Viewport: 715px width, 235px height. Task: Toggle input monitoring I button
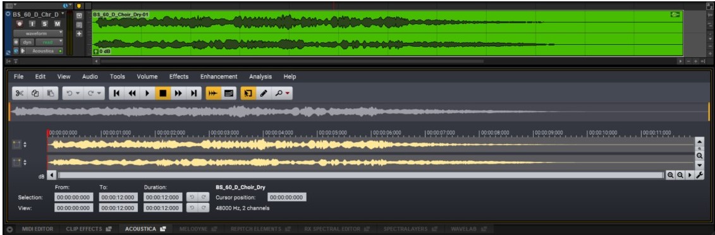[x=32, y=23]
